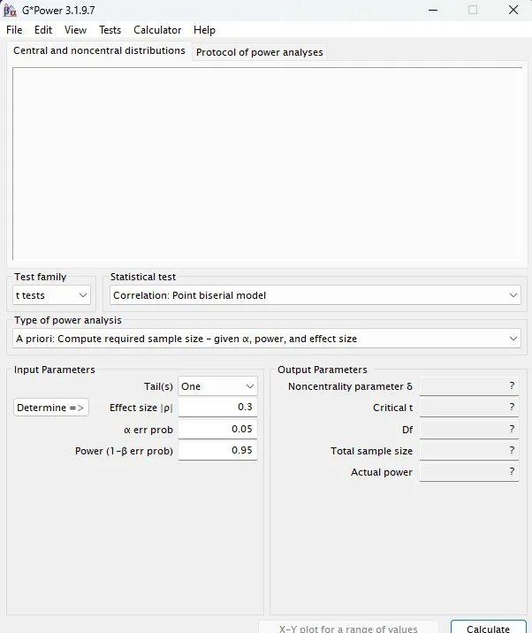Click the Output Parameters label
Image resolution: width=532 pixels, height=633 pixels.
(323, 370)
